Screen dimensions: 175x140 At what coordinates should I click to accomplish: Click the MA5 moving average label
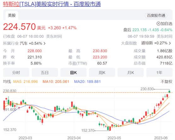26,81
